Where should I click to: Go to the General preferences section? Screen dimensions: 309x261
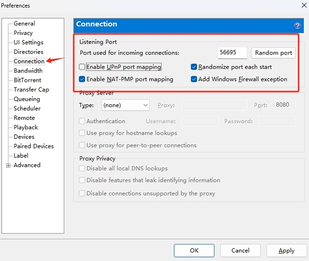(x=24, y=24)
